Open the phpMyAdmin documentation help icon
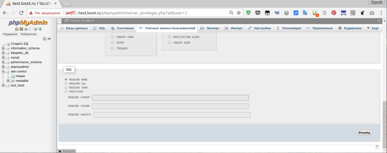The height and width of the screenshot is (153, 387). (26, 29)
